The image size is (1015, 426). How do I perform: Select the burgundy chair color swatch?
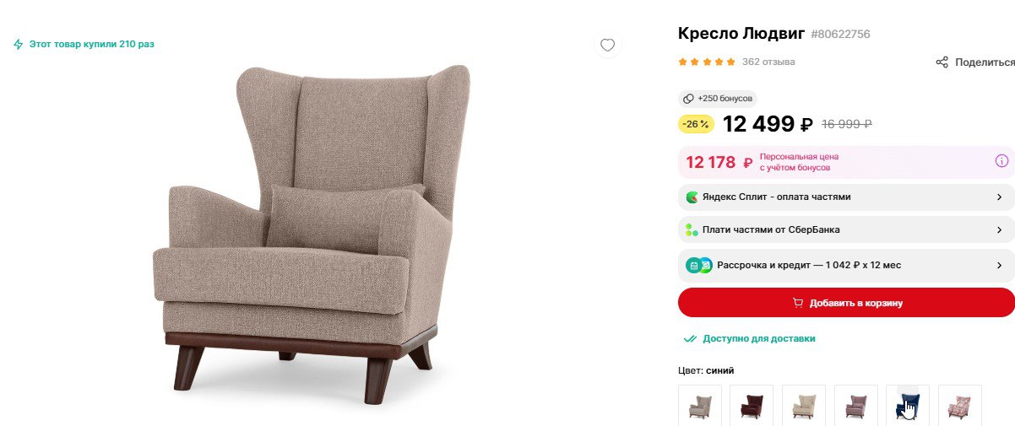coord(752,406)
